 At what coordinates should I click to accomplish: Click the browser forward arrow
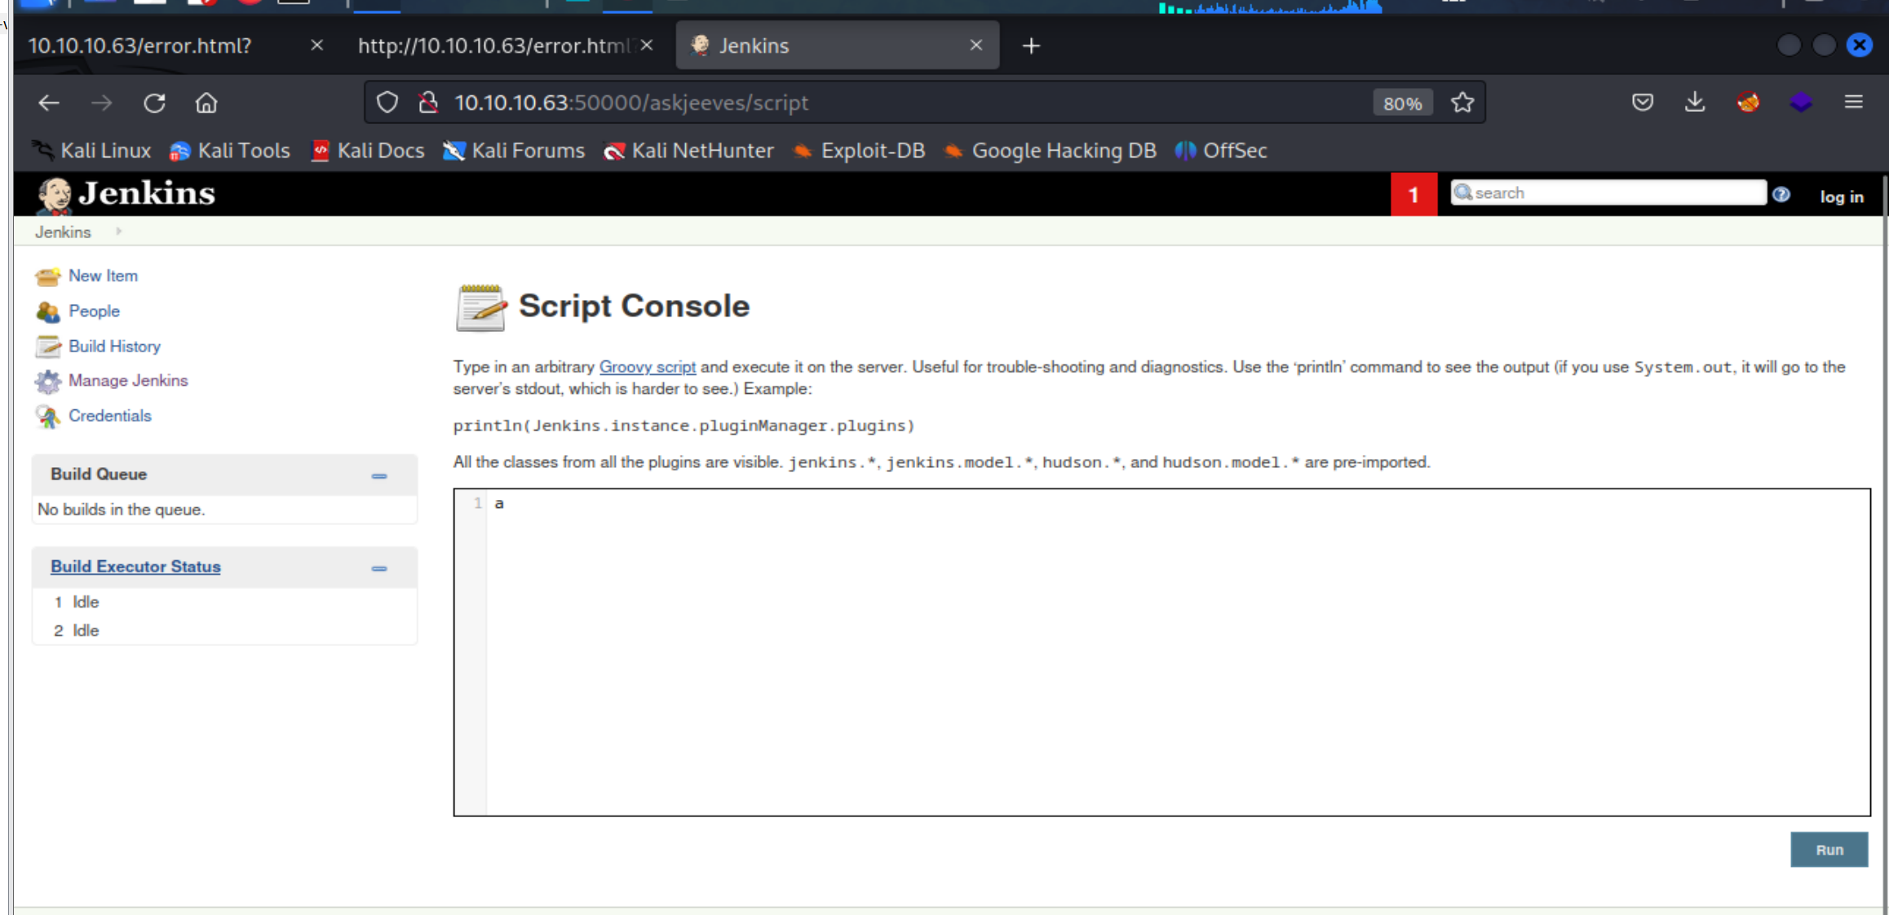pos(101,103)
